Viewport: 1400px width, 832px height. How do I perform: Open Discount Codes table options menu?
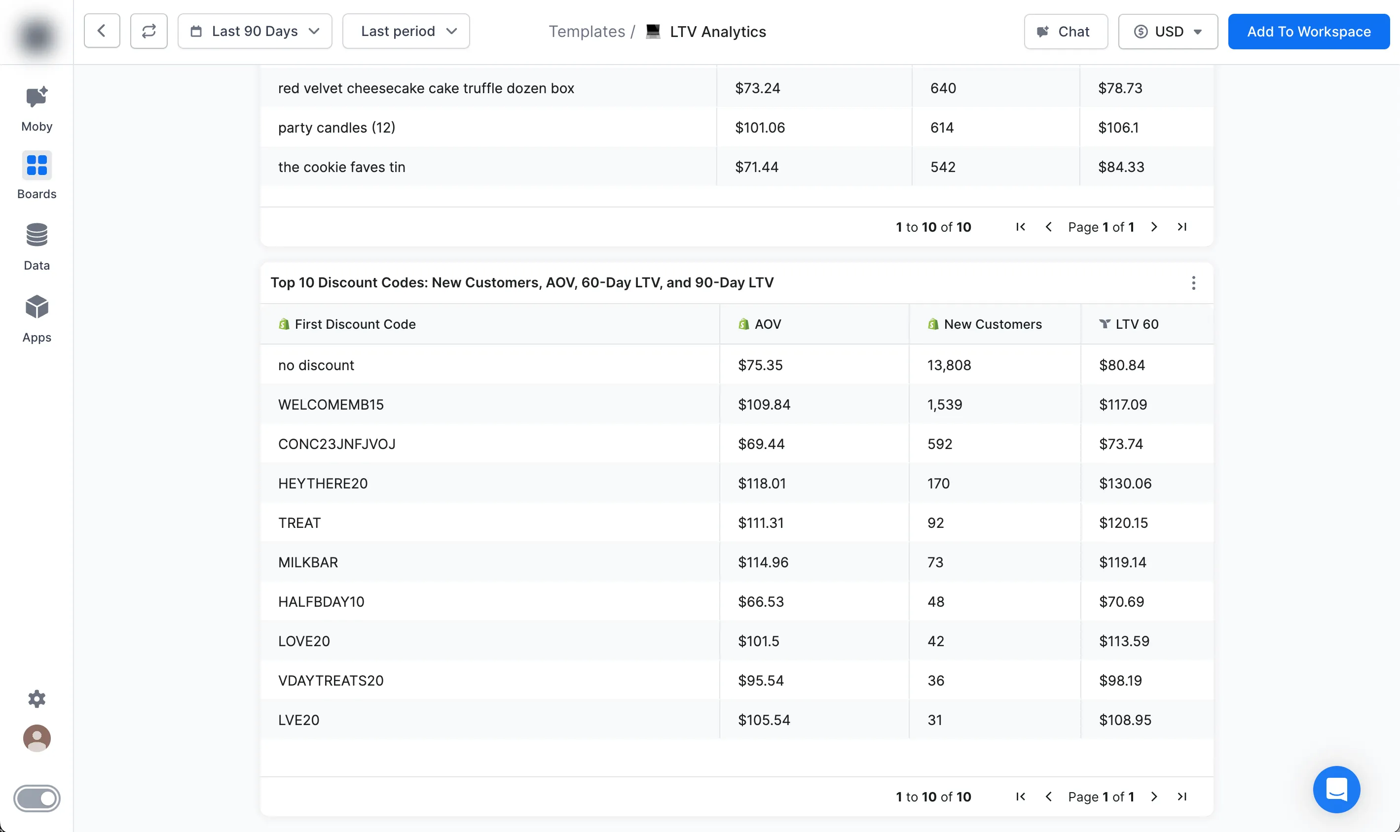click(1193, 283)
